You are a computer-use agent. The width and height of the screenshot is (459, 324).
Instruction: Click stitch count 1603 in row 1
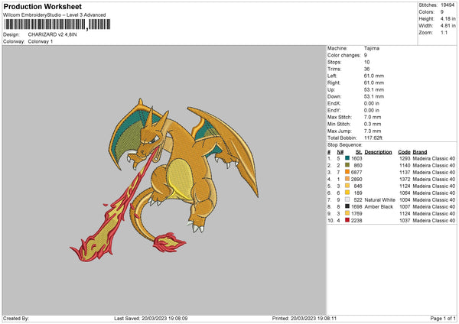356,158
